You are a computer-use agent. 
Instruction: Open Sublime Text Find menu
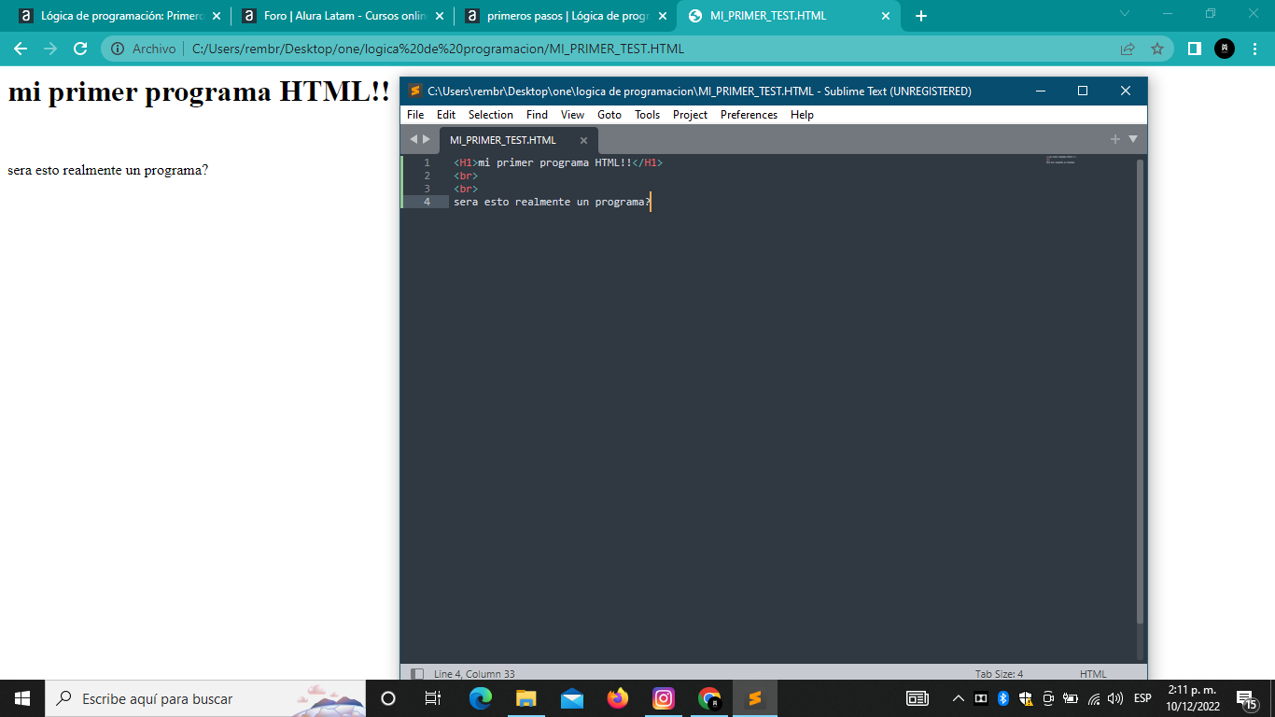[537, 115]
